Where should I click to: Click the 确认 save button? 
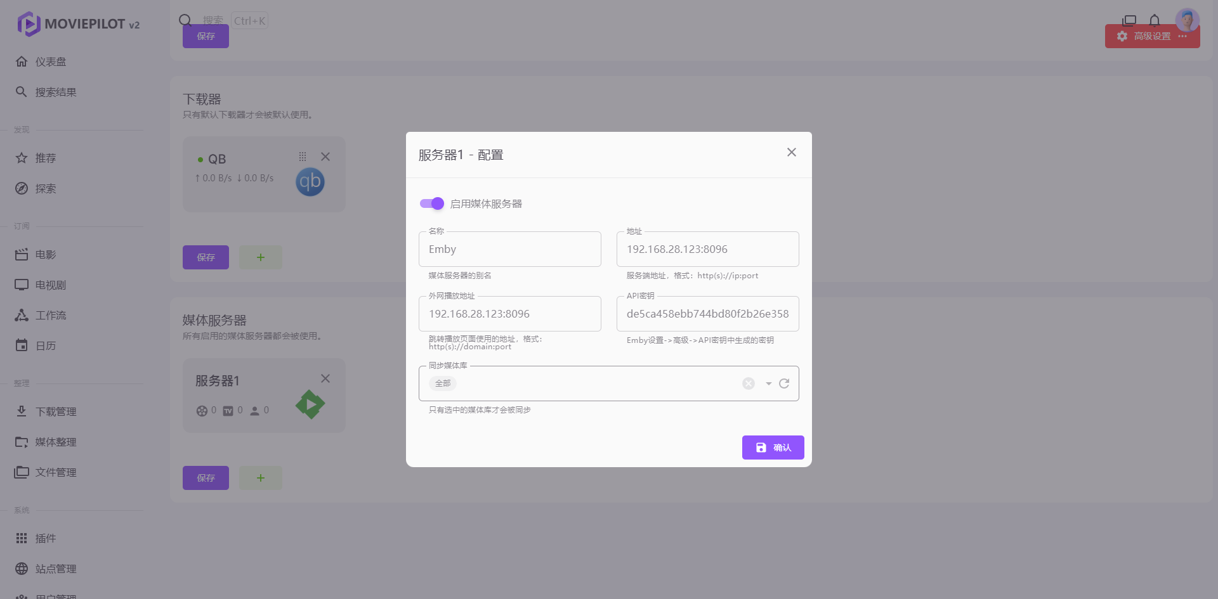773,448
